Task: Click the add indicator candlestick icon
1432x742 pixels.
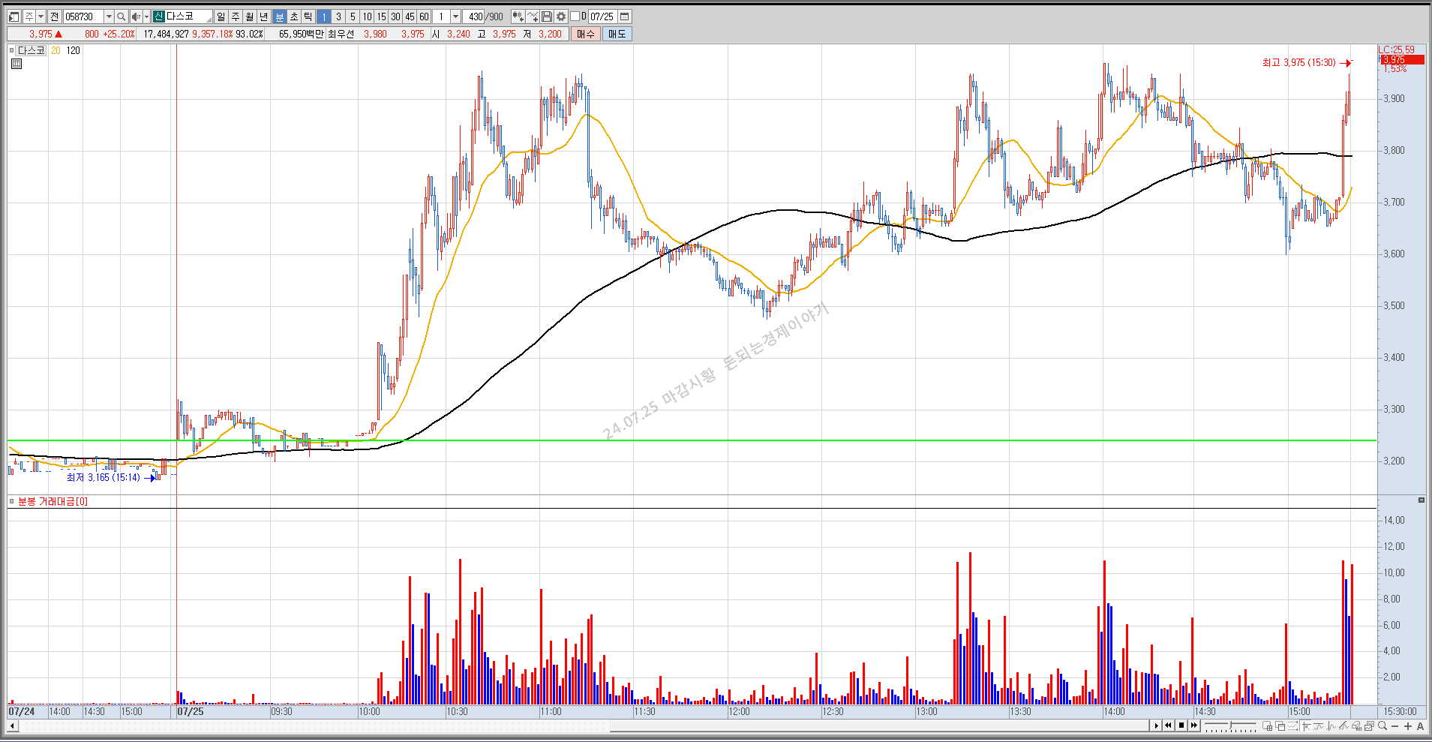Action: [x=518, y=17]
